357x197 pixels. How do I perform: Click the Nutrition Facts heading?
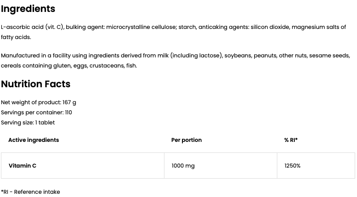click(35, 84)
